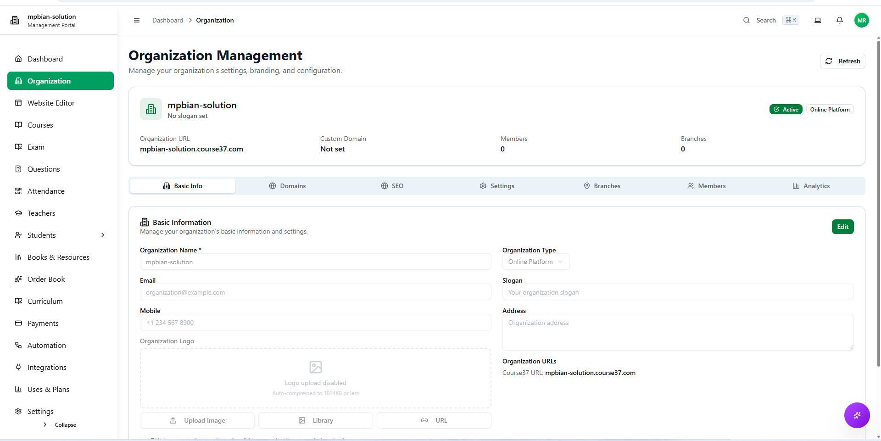Image resolution: width=881 pixels, height=441 pixels.
Task: Click the Dashboard breadcrumb link
Action: [167, 20]
